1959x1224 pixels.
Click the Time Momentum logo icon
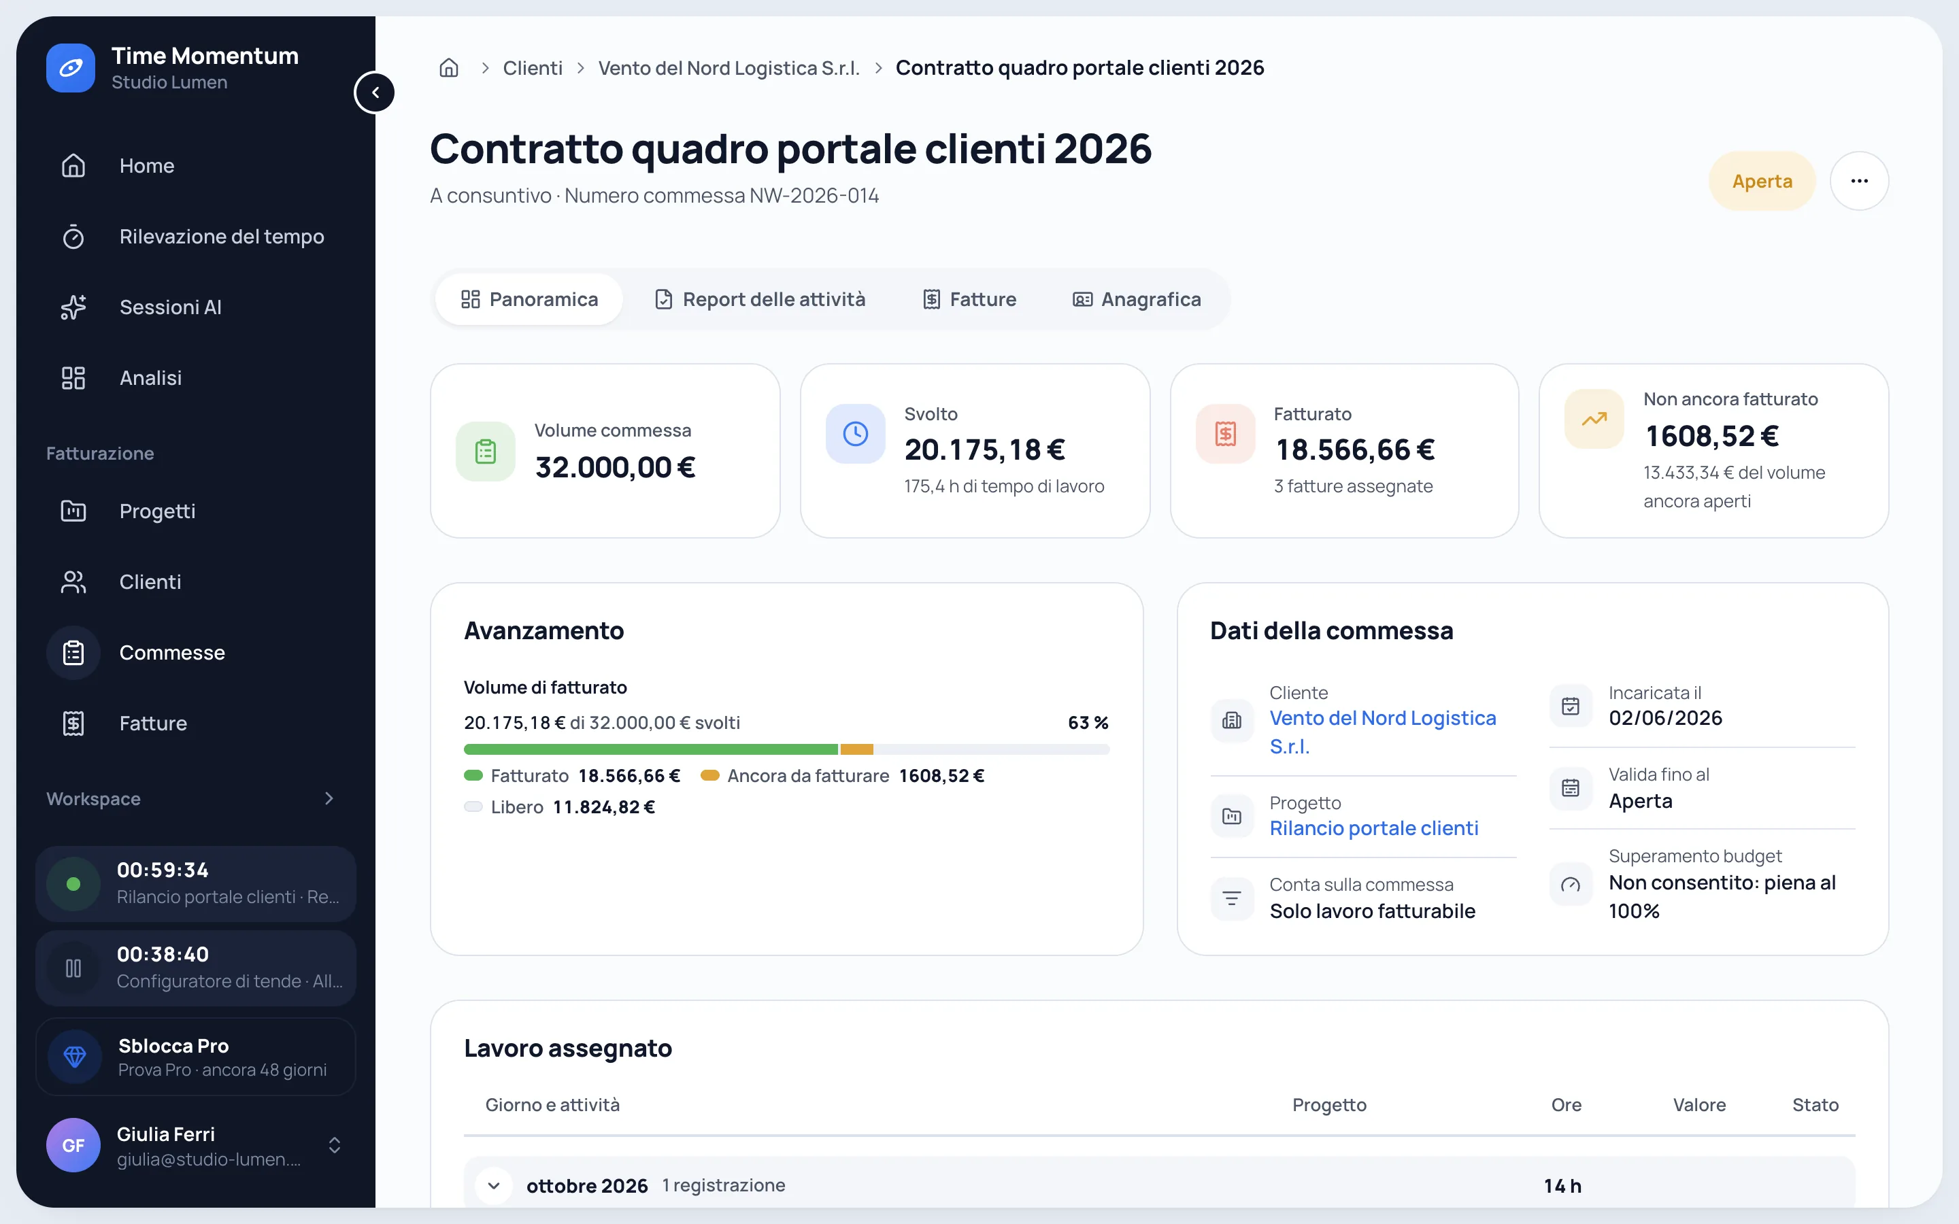click(x=71, y=68)
